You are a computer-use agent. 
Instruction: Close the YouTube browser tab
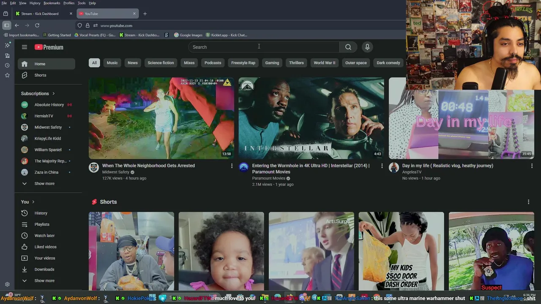point(134,14)
